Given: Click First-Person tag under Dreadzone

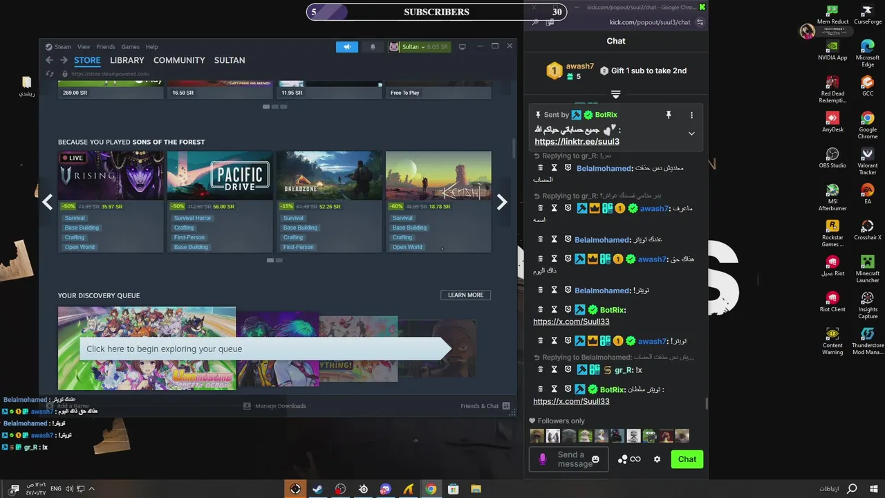Looking at the screenshot, I should pos(299,247).
